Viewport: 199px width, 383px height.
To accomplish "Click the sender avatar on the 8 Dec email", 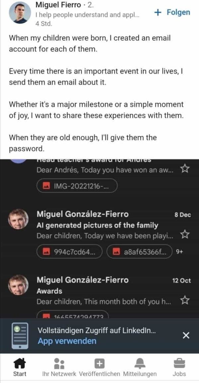I will coord(18,219).
